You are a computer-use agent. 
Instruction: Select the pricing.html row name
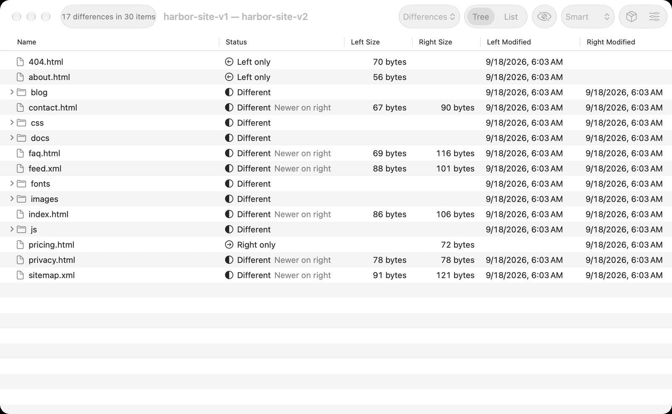51,245
